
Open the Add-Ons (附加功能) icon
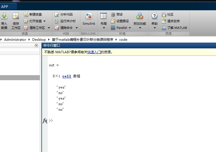point(140,16)
